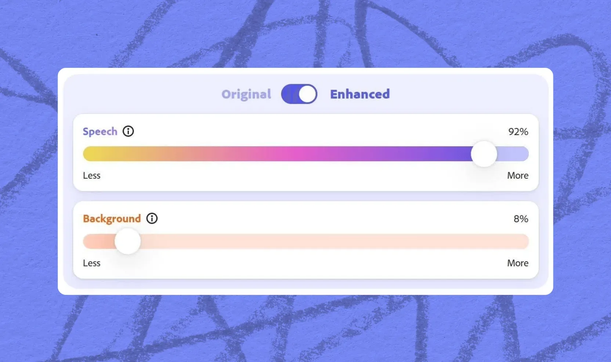Click More under the Background slider
Viewport: 611px width, 362px height.
click(x=518, y=263)
